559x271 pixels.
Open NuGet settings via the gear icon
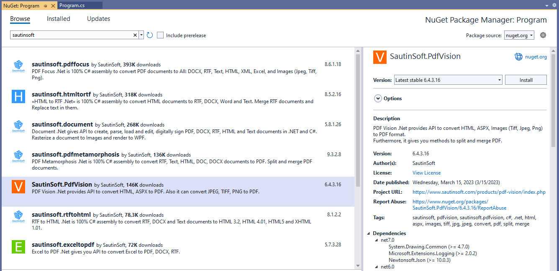pyautogui.click(x=543, y=35)
